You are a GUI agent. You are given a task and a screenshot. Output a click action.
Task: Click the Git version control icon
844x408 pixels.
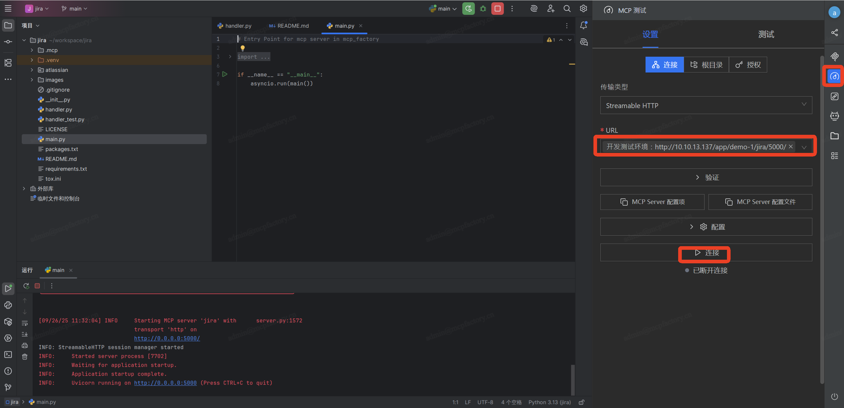click(x=8, y=387)
